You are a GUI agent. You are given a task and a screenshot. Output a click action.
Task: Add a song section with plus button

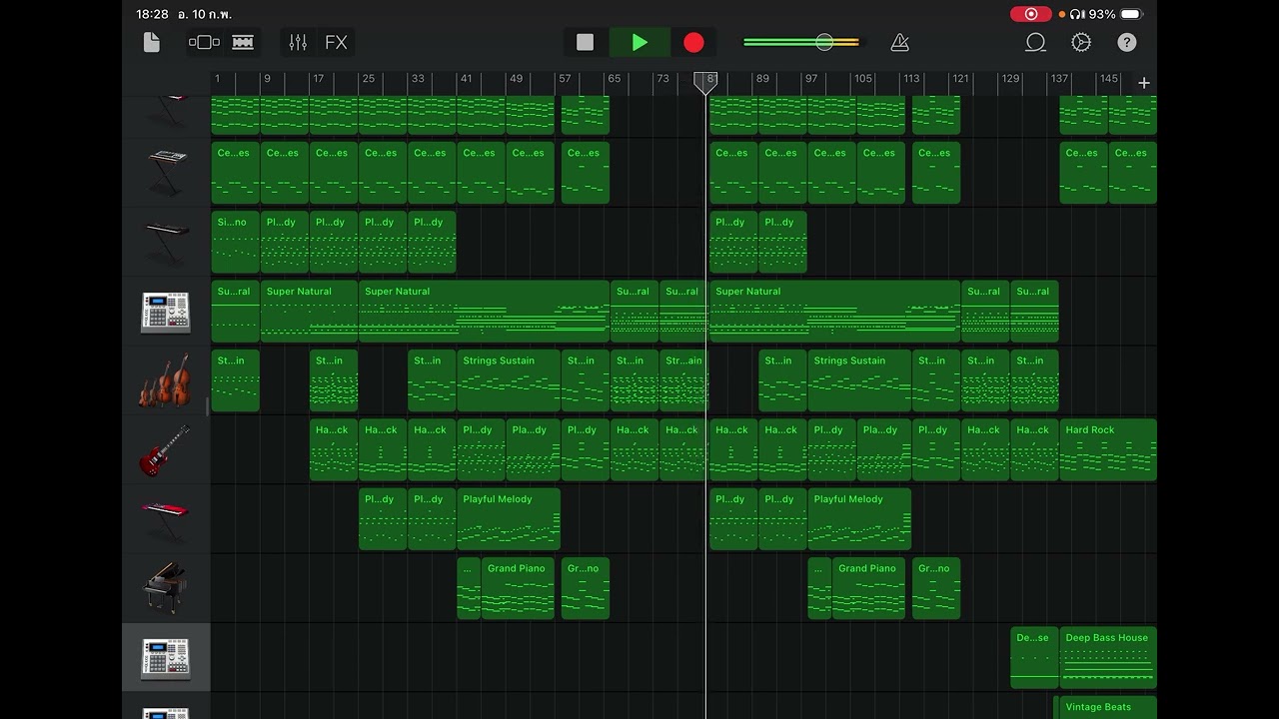(x=1144, y=83)
